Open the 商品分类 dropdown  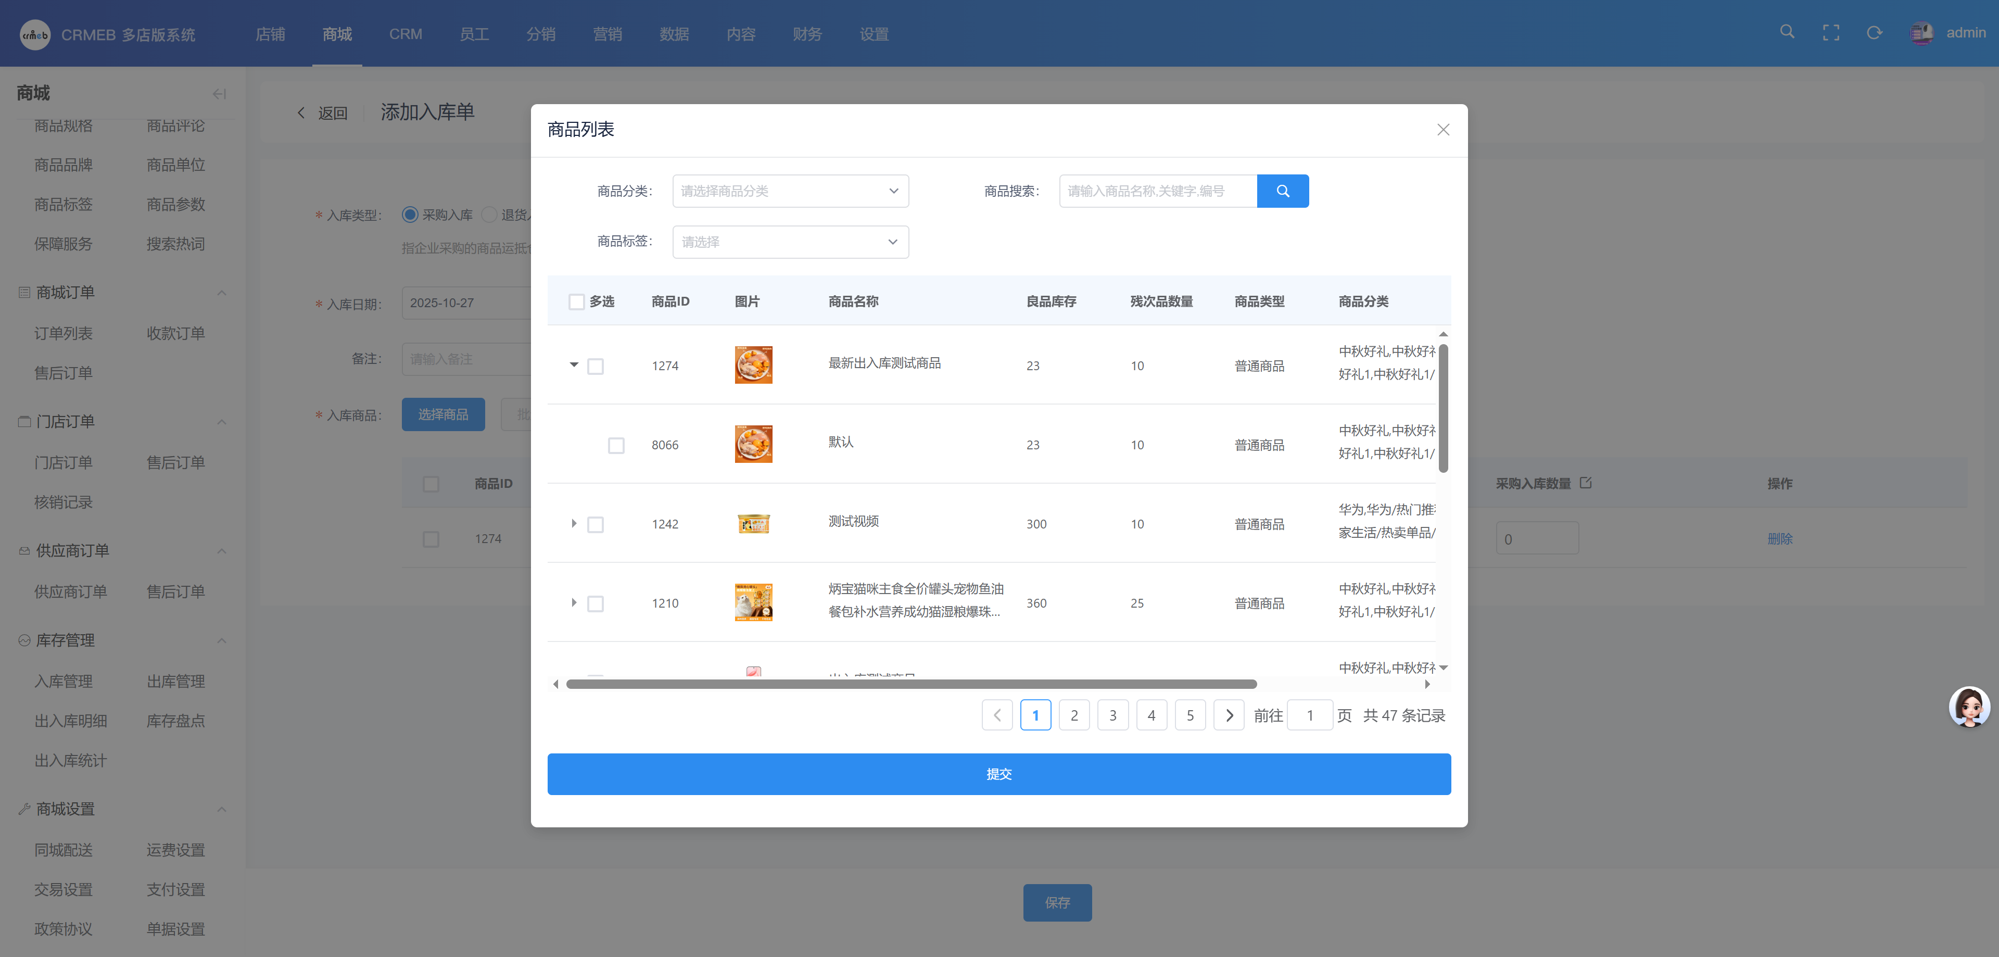(790, 191)
